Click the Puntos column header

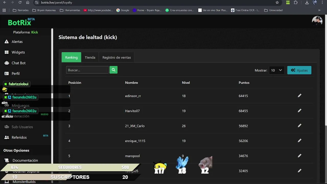click(244, 83)
